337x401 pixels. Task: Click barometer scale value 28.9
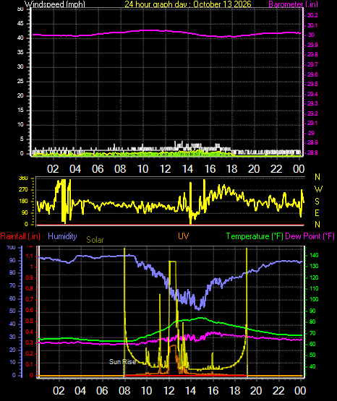312,143
